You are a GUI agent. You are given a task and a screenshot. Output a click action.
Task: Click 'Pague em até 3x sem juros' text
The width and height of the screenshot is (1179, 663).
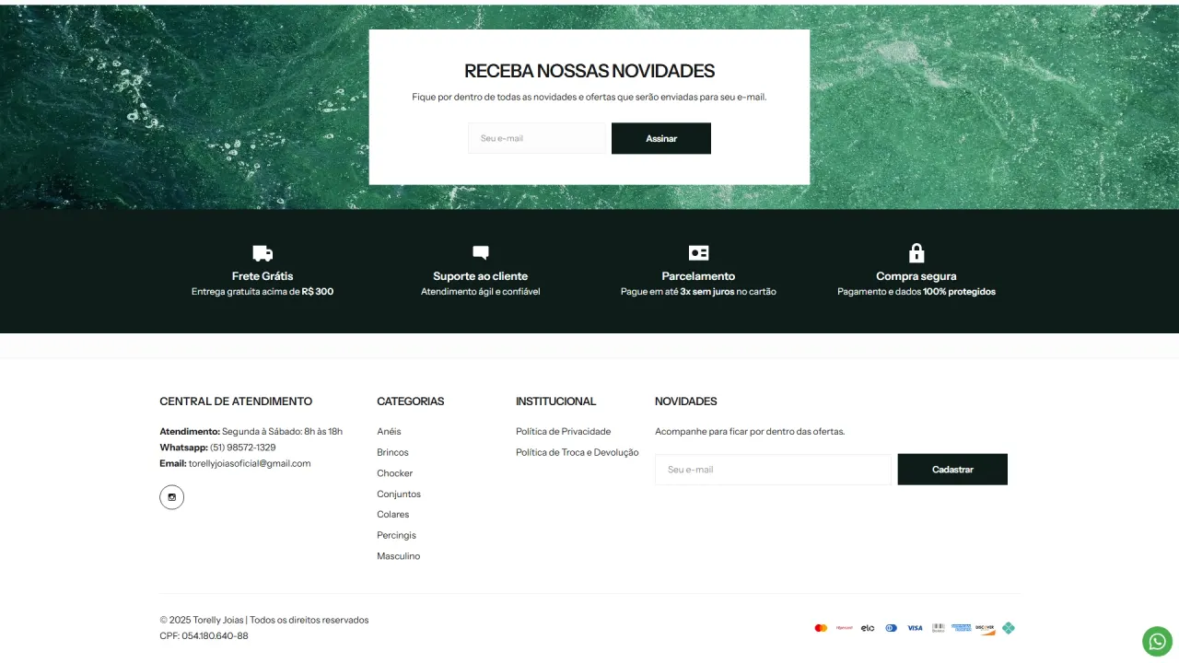click(x=698, y=292)
